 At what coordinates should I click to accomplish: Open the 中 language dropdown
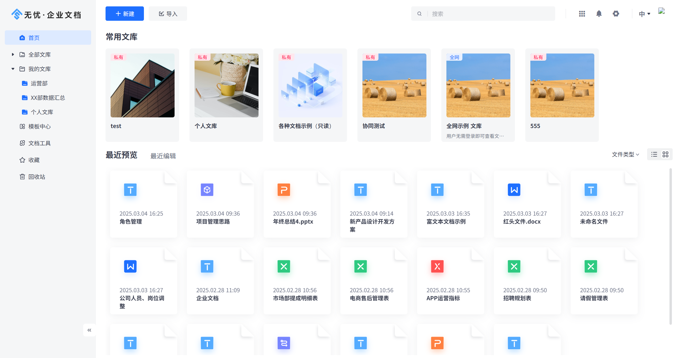[x=644, y=14]
